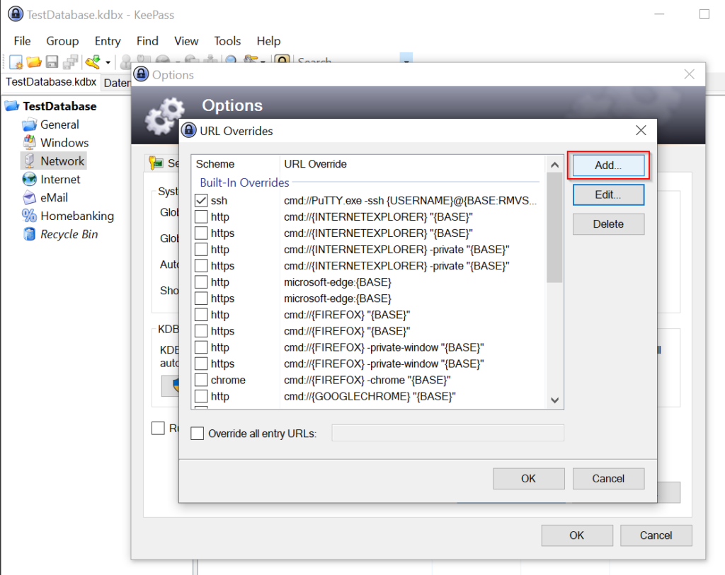725x575 pixels.
Task: Minimize the KeePass main window
Action: click(x=659, y=14)
